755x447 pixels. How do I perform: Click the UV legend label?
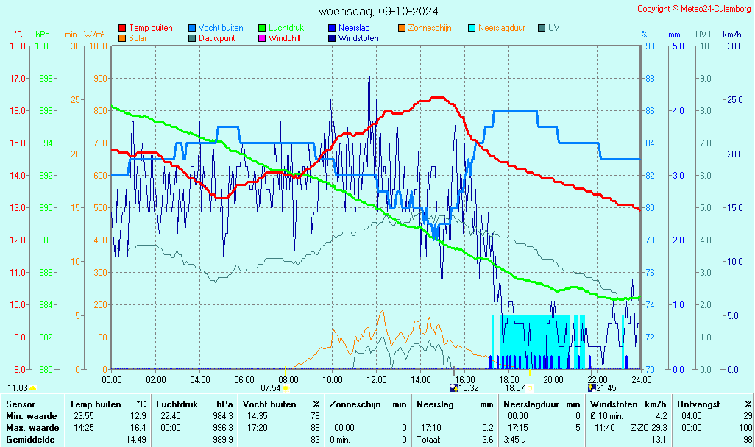tap(554, 29)
